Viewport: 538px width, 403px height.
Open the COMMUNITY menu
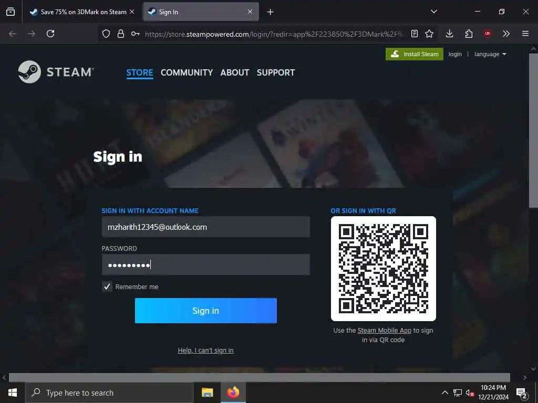[x=187, y=72]
